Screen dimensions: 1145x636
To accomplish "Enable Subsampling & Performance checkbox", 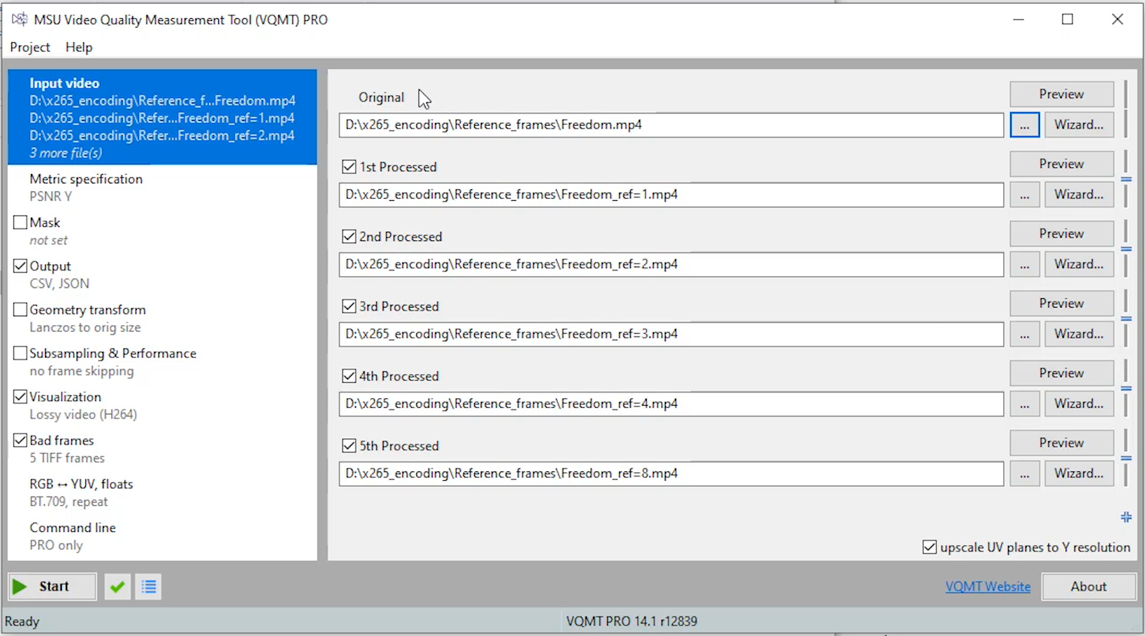I will coord(20,353).
